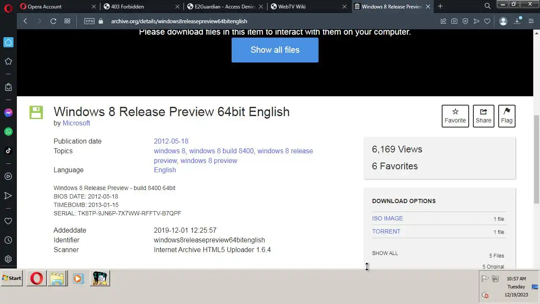Open a new tab
This screenshot has width=540, height=304.
click(x=440, y=6)
